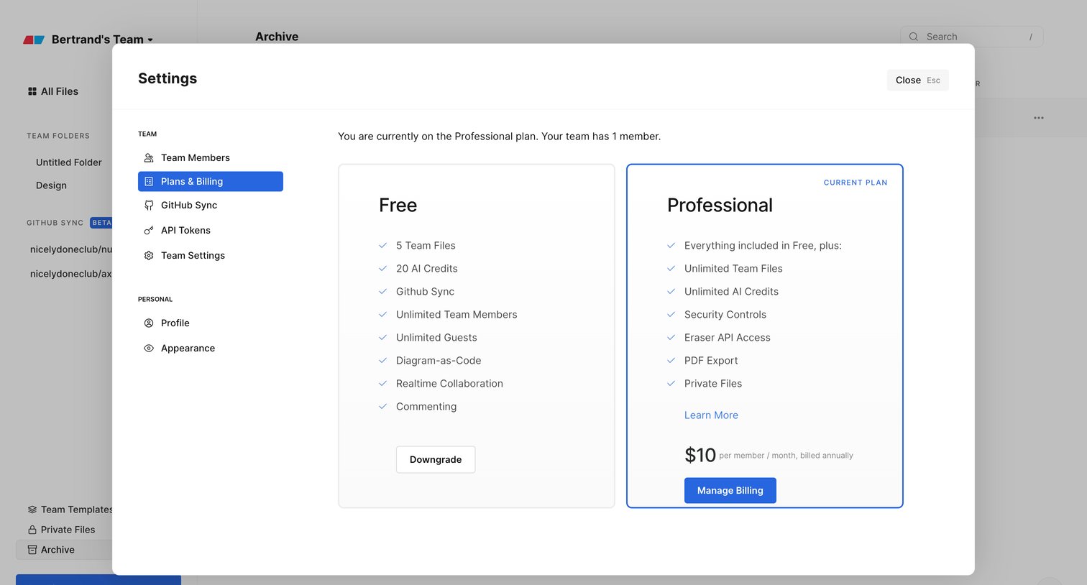Click the Free plan heading
The image size is (1087, 585).
click(x=398, y=206)
